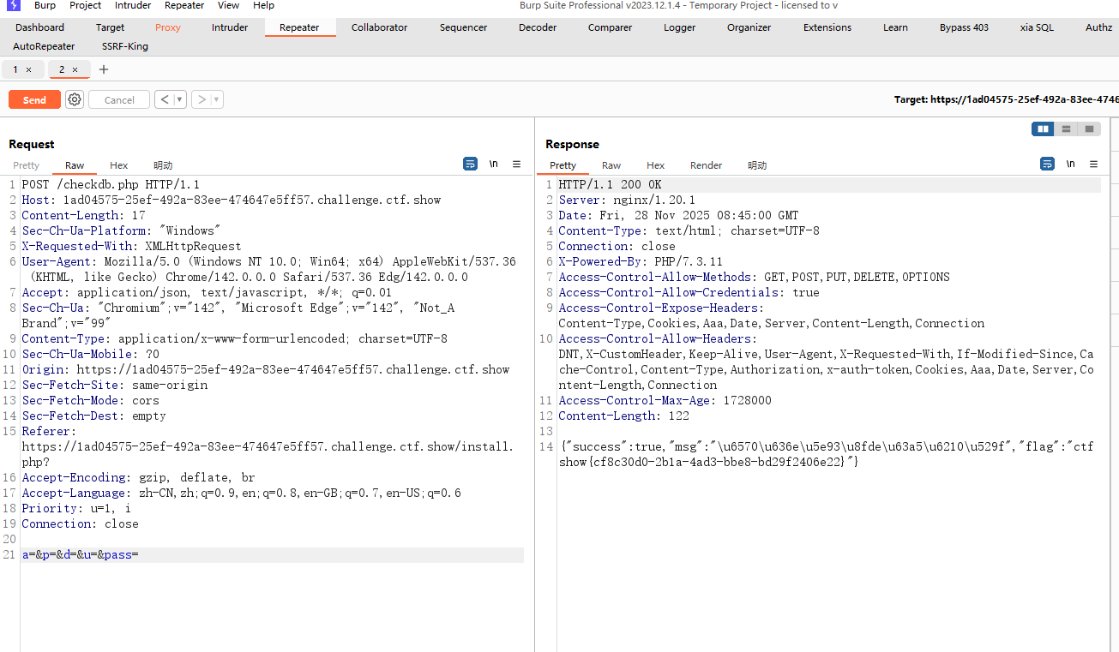
Task: Switch to side-by-side split layout
Action: pyautogui.click(x=1043, y=129)
